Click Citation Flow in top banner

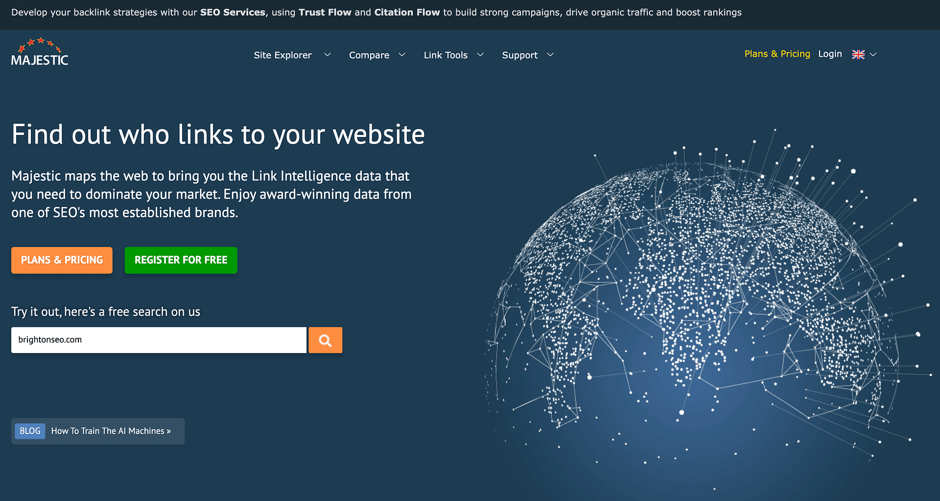[407, 12]
